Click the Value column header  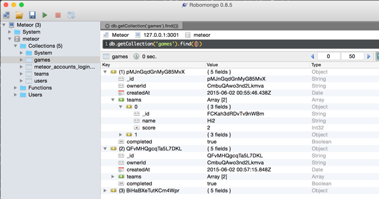pos(257,65)
